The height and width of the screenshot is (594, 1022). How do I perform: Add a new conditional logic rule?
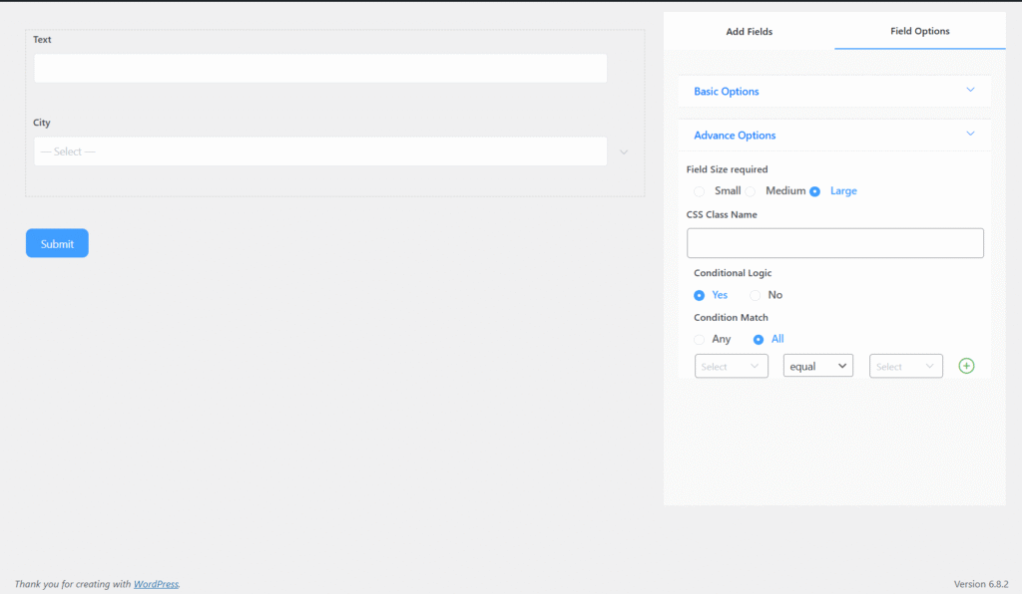[966, 366]
